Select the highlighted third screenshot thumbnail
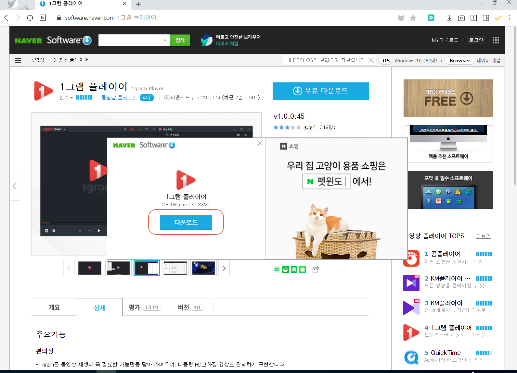 tap(147, 268)
